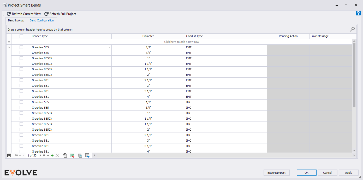363x180 pixels.
Task: Open the blue help question mark icon
Action: (x=358, y=13)
